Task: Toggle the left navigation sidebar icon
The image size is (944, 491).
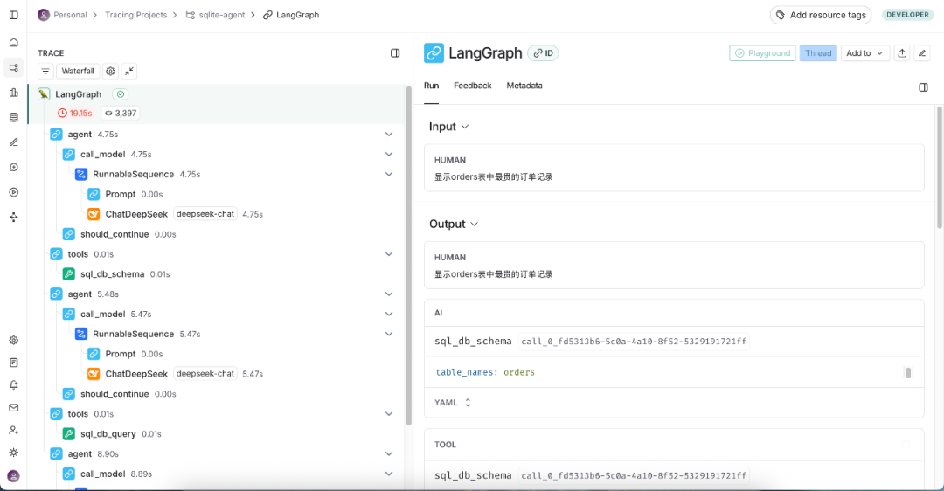Action: tap(14, 15)
